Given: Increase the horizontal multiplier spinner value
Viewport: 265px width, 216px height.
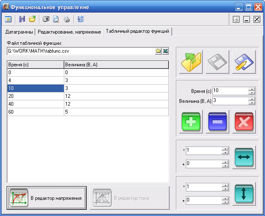Looking at the screenshot, I should [x=225, y=148].
